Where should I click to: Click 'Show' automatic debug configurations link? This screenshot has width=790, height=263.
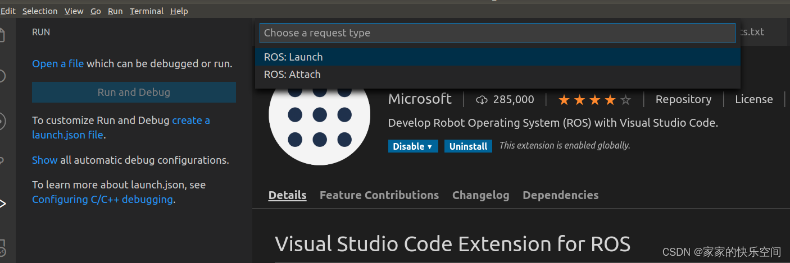point(44,160)
